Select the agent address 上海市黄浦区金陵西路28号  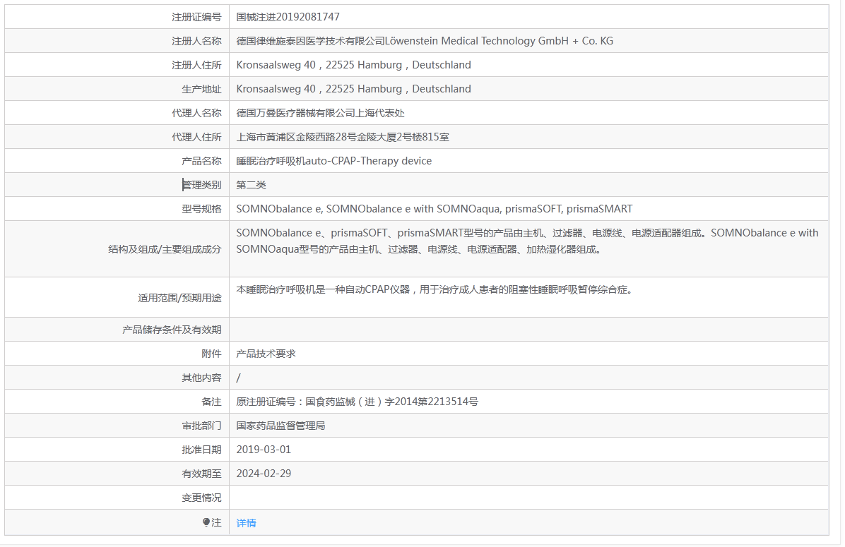343,137
